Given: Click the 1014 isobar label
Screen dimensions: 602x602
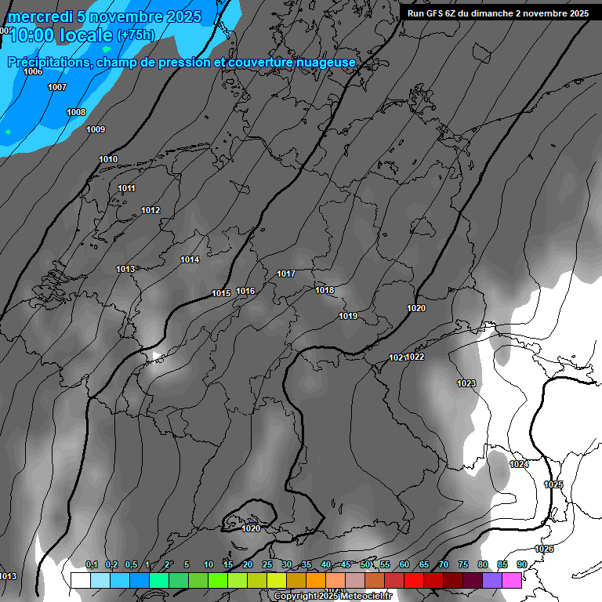Looking at the screenshot, I should point(190,259).
